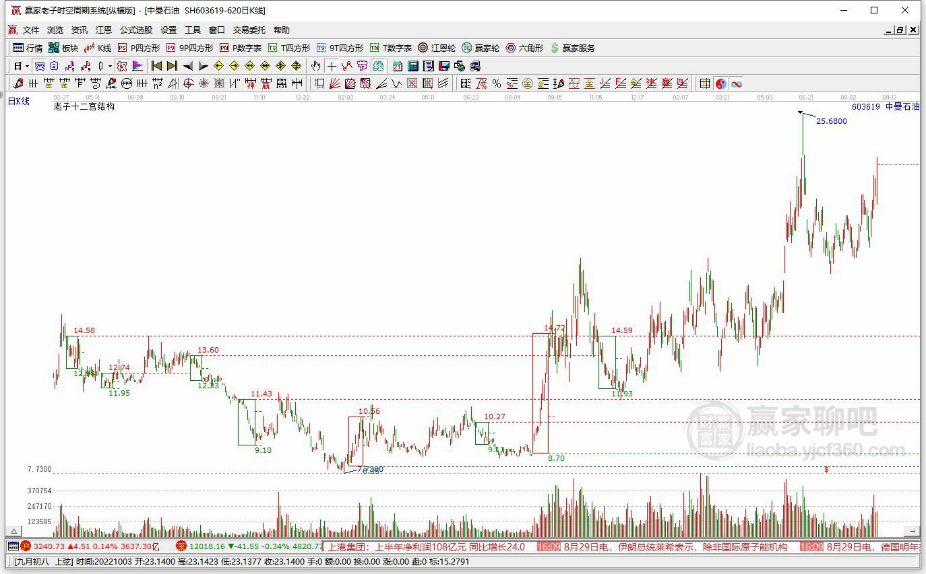The height and width of the screenshot is (574, 926).
Task: Switch to the K线 candlestick chart
Action: (98, 48)
